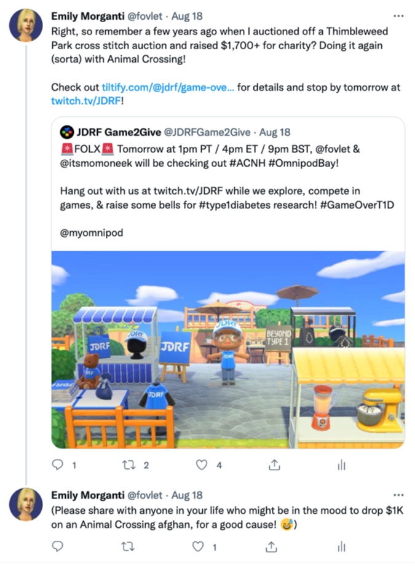Click Emily Morganti's top profile avatar

[x=26, y=26]
